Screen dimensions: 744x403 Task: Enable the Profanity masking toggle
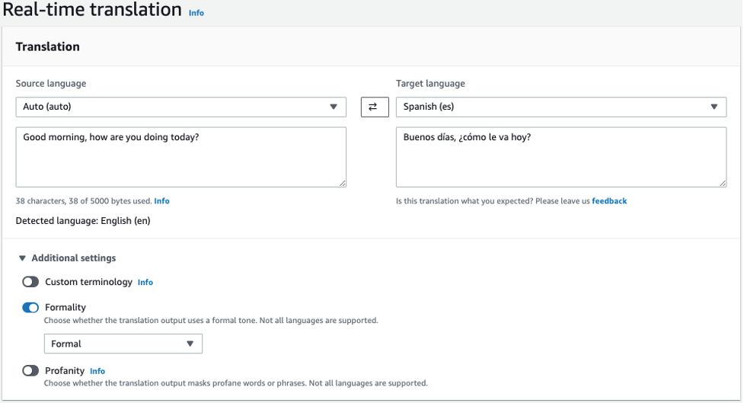(x=30, y=371)
